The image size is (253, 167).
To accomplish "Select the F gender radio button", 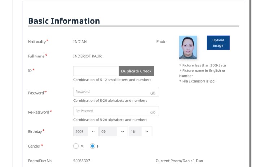I will click(x=93, y=146).
